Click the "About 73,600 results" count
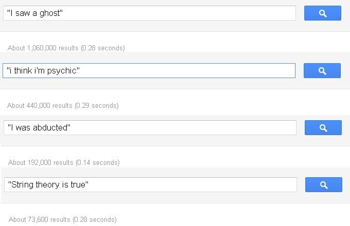The height and width of the screenshot is (226, 350). pos(40,219)
